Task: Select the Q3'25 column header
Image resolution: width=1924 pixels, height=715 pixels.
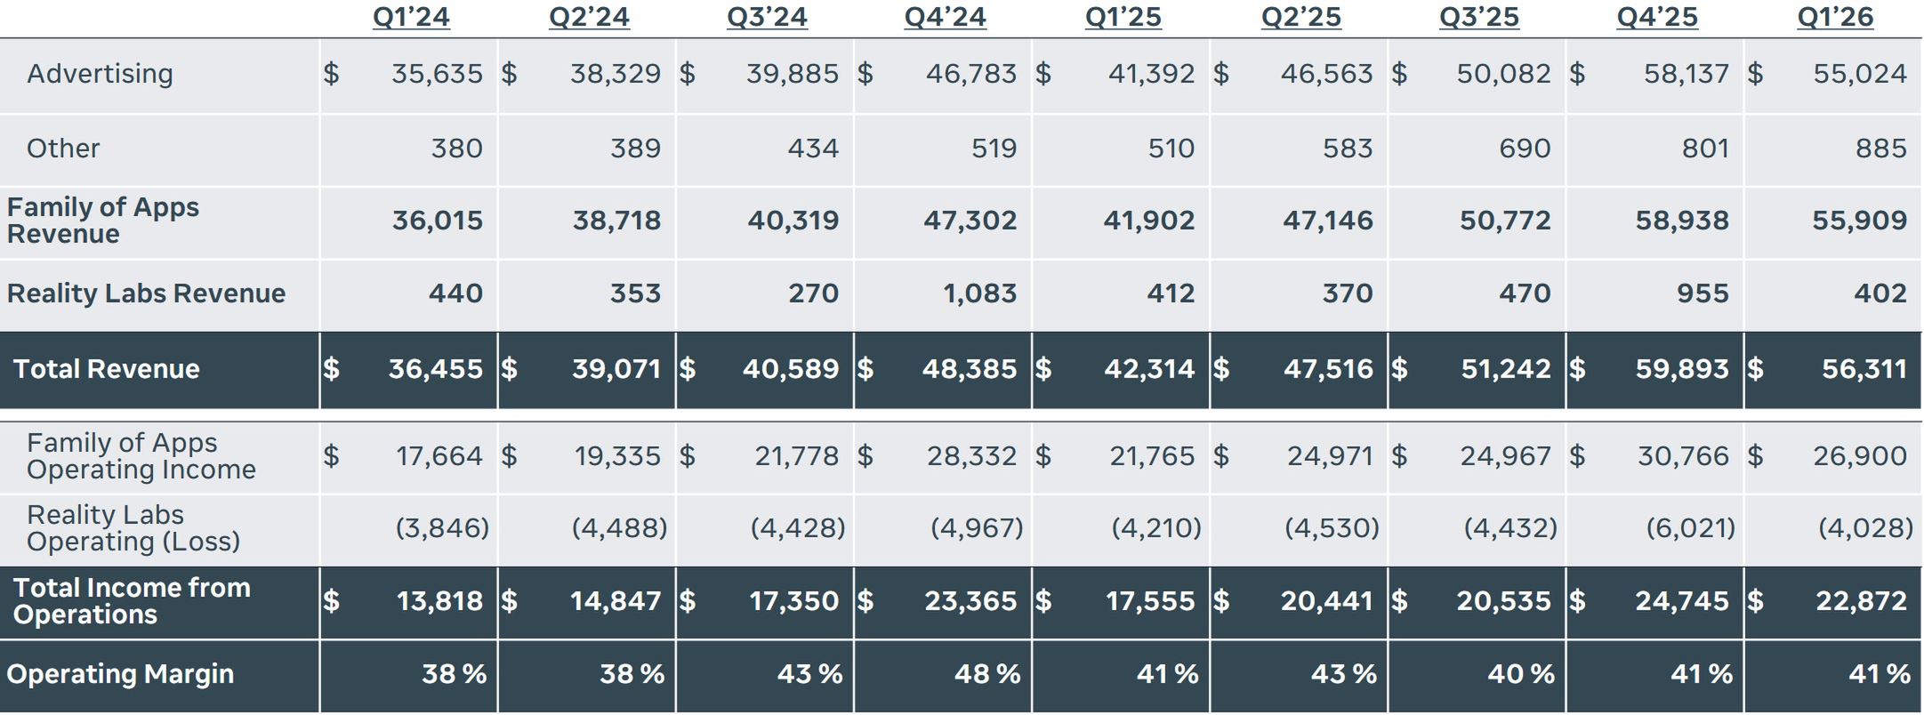Action: click(x=1478, y=17)
